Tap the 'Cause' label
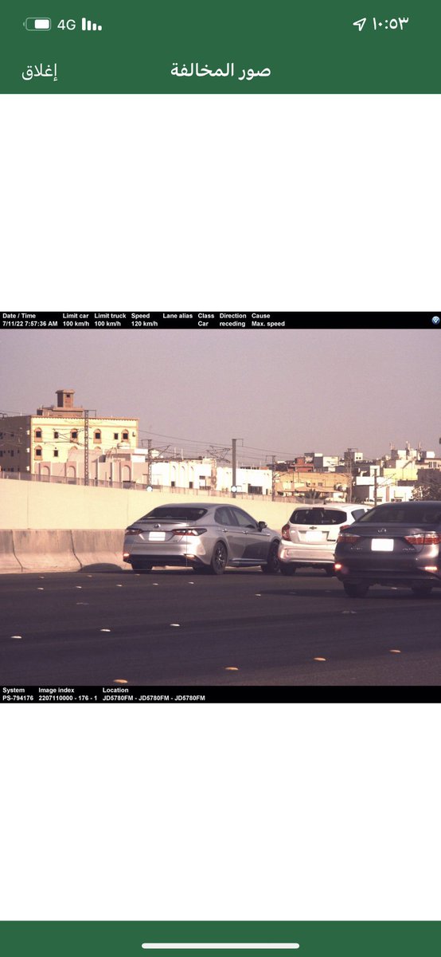Viewport: 441px width, 957px height. click(261, 316)
